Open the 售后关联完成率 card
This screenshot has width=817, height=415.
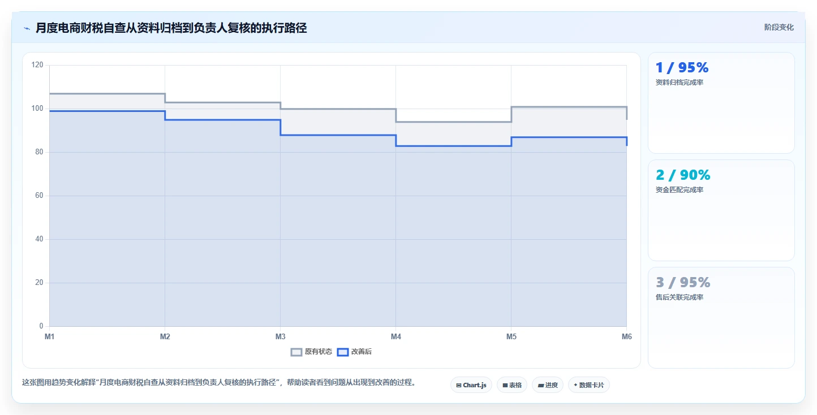tap(721, 318)
